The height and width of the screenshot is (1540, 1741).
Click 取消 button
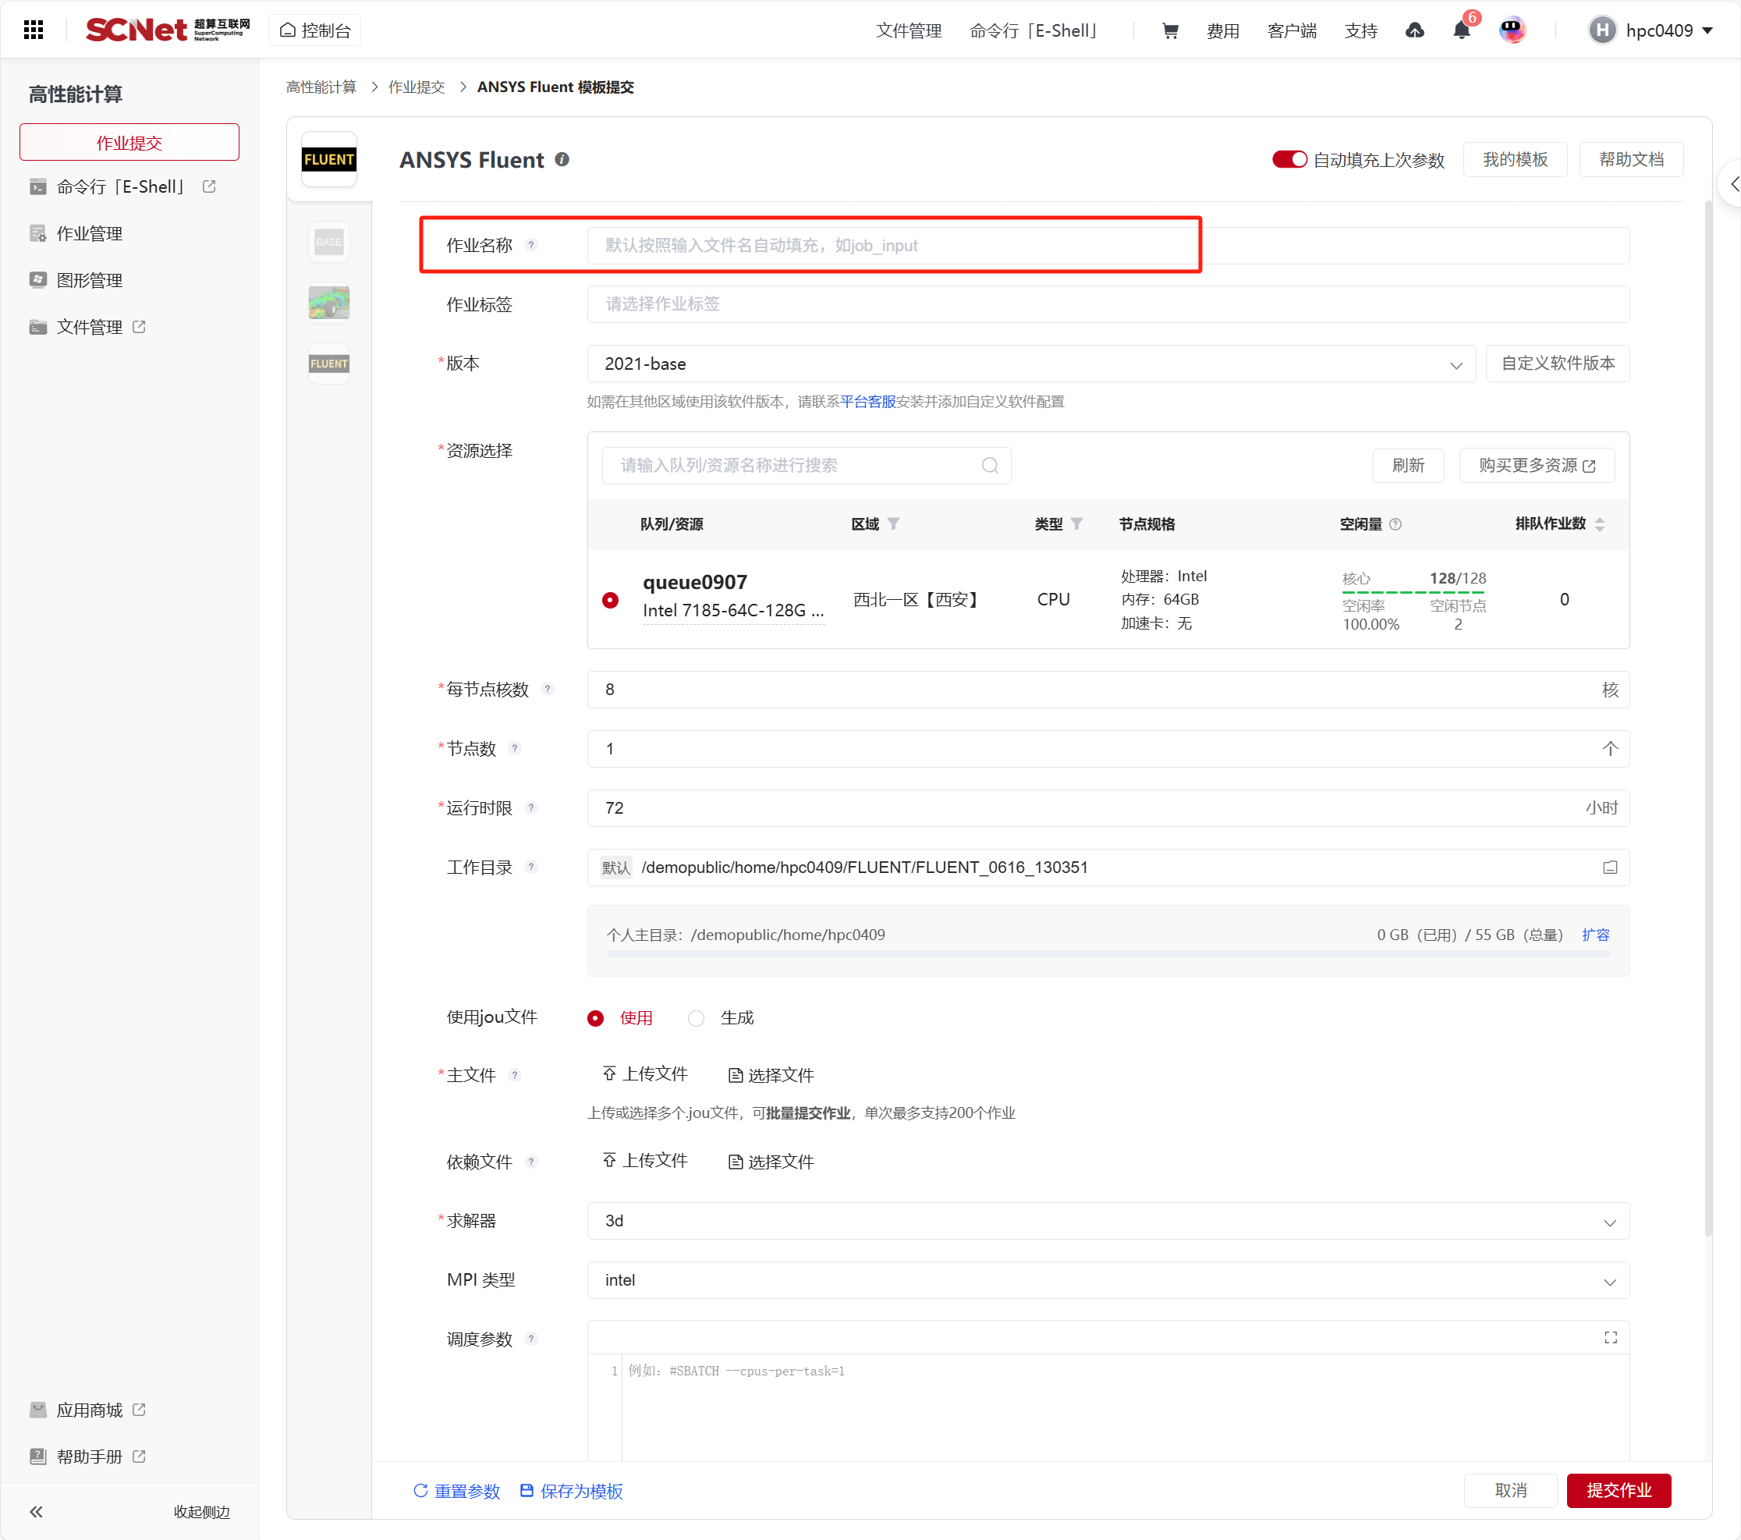click(x=1511, y=1491)
